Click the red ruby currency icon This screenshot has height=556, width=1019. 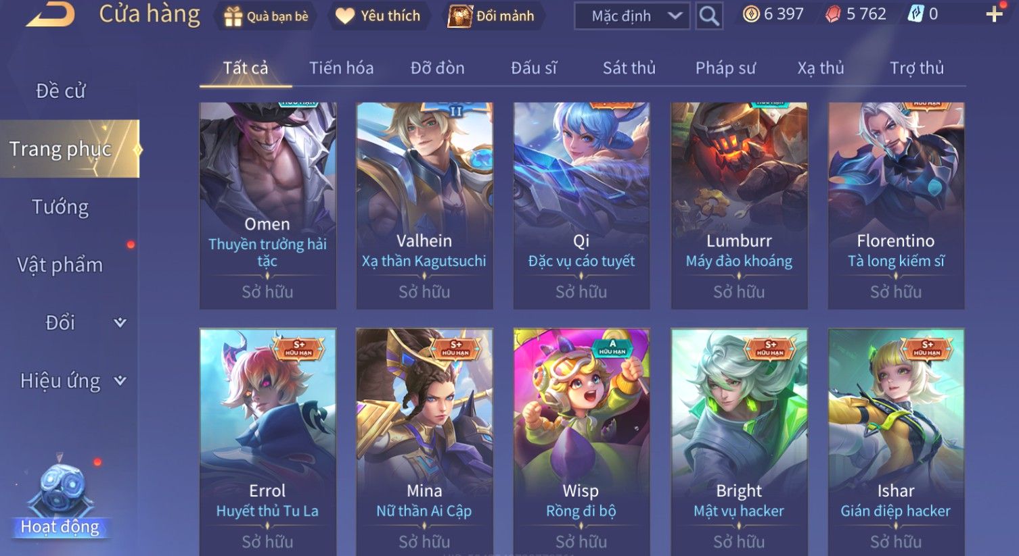click(833, 14)
